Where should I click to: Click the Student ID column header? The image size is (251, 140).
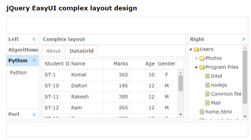pos(56,64)
